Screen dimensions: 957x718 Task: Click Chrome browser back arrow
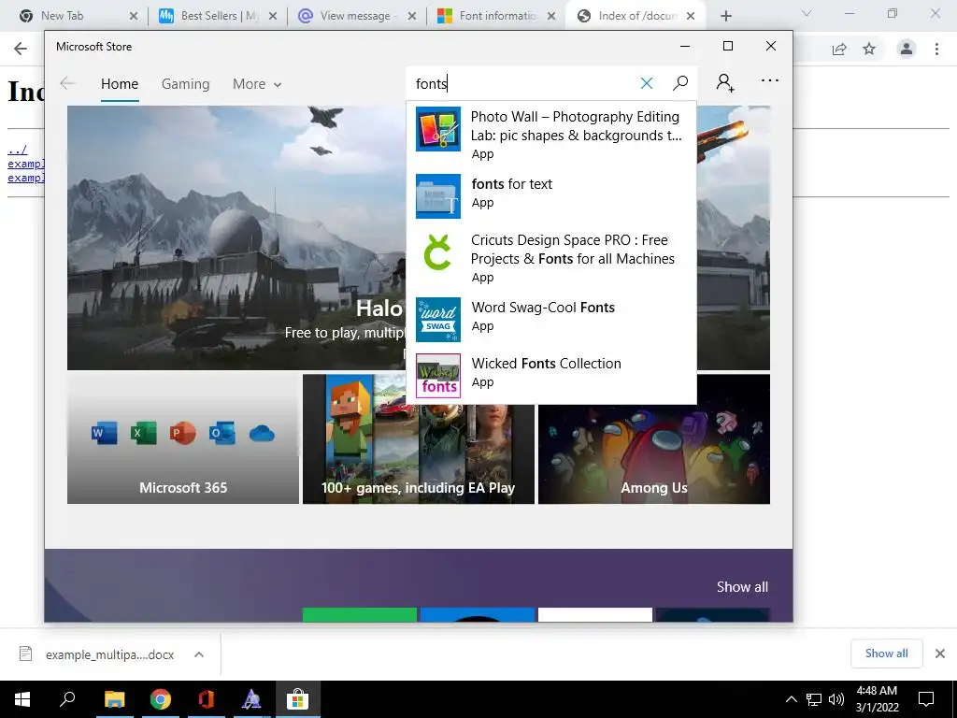pos(21,49)
